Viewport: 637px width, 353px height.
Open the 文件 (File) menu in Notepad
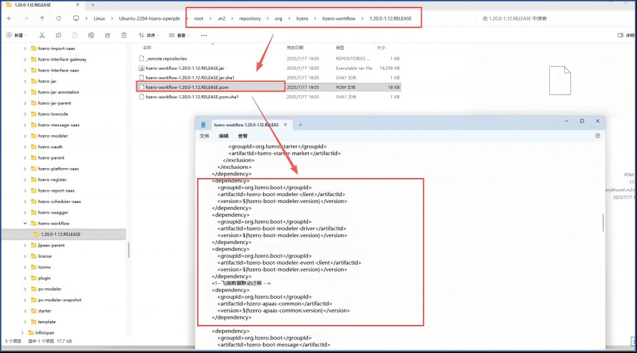point(204,136)
